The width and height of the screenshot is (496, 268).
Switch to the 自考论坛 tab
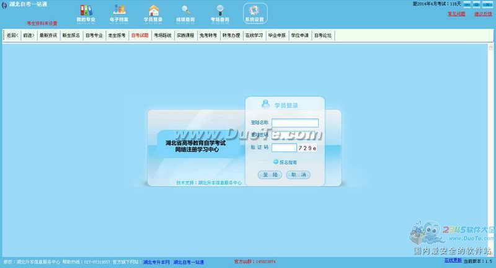323,35
